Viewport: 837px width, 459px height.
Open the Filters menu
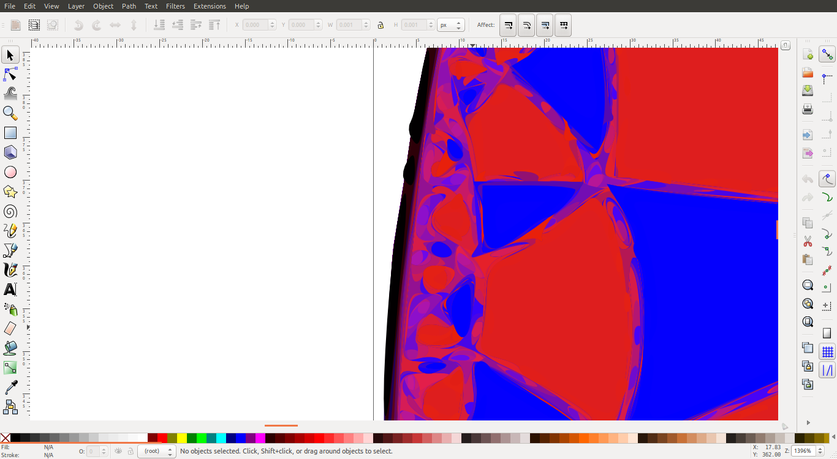[x=175, y=6]
